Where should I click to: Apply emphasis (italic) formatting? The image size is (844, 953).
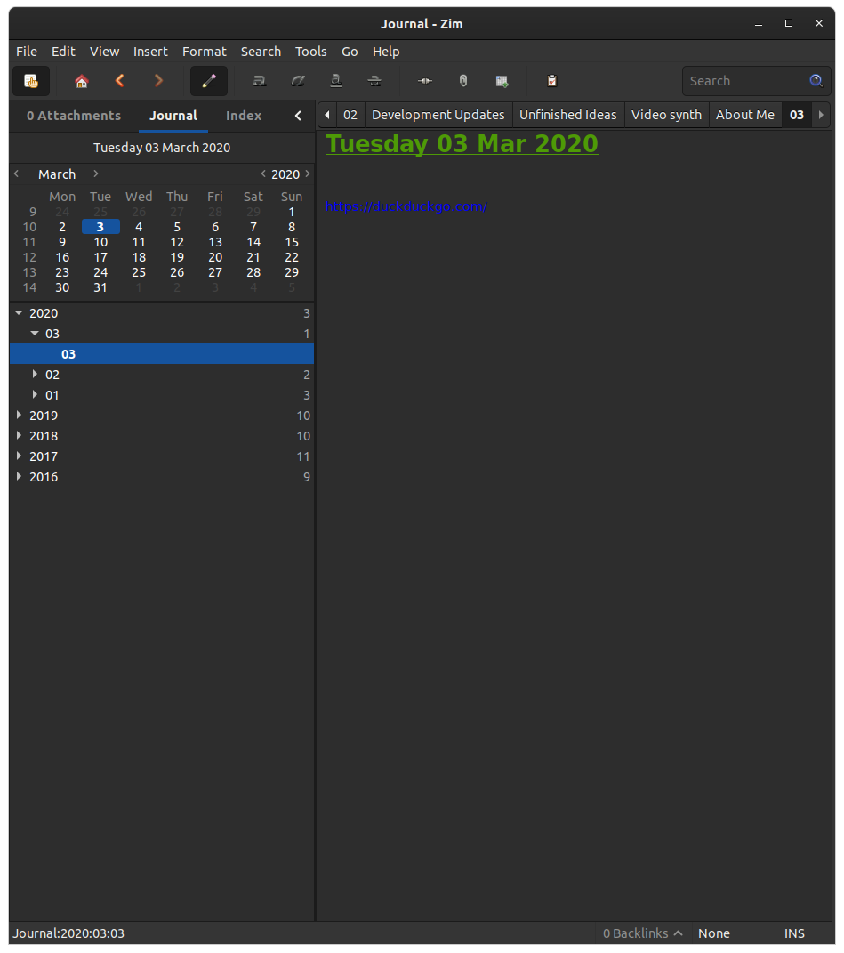[x=298, y=81]
